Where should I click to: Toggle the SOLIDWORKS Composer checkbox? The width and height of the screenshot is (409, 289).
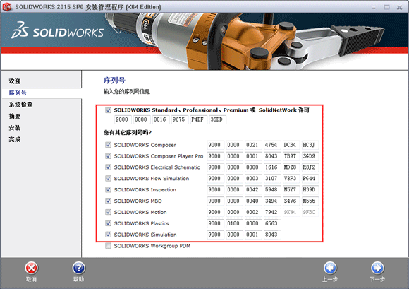[x=109, y=145]
